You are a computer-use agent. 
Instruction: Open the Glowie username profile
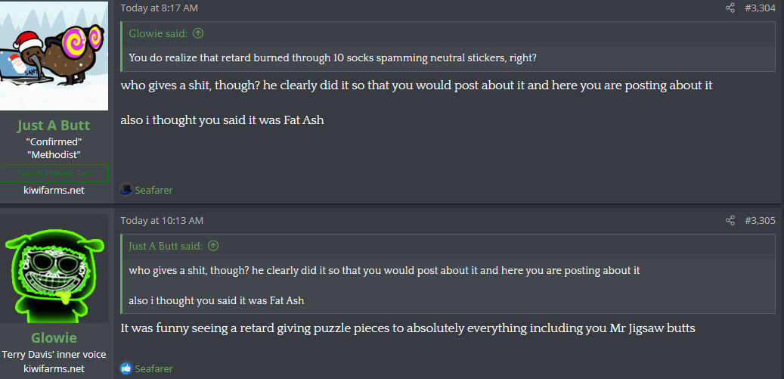tap(54, 337)
